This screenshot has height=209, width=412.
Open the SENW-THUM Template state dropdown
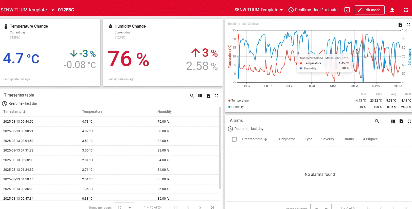pyautogui.click(x=258, y=10)
